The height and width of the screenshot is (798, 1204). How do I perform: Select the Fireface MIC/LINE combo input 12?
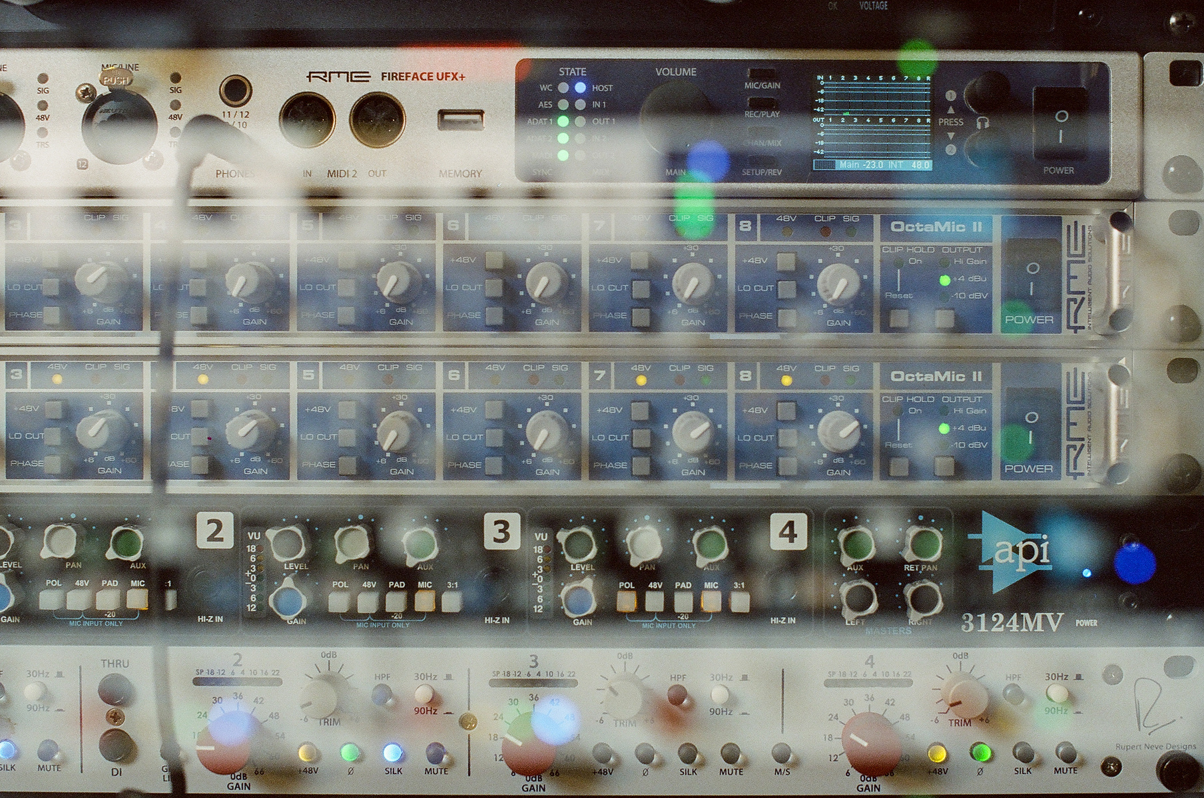click(x=119, y=125)
